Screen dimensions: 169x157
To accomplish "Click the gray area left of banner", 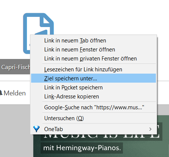I will (x=16, y=131).
